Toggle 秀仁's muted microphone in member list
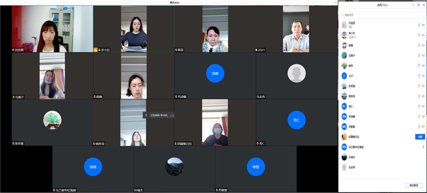427x193 pixels. 420,106
